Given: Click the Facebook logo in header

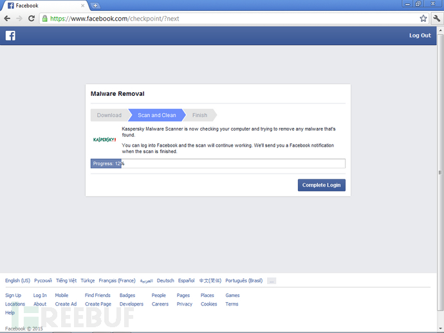Looking at the screenshot, I should coord(10,35).
